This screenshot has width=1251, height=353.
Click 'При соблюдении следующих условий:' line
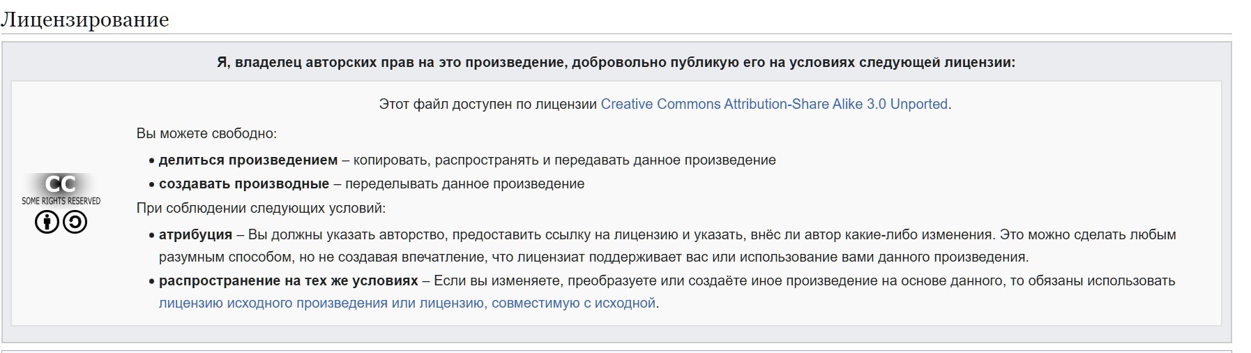261,208
